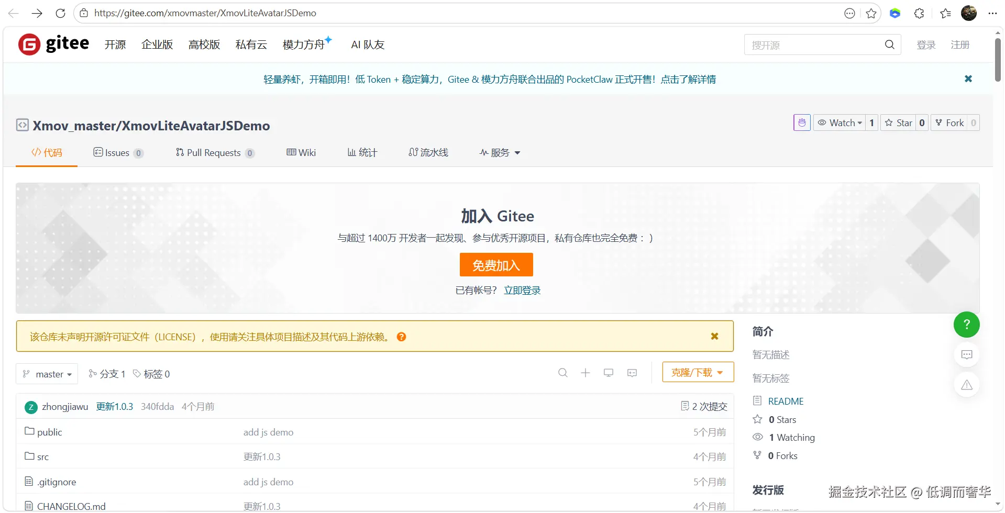Viewport: 1005px width, 513px height.
Task: Open the green help button
Action: point(967,325)
